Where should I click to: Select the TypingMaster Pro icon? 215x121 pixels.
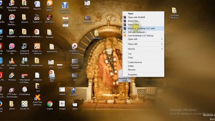point(12,49)
